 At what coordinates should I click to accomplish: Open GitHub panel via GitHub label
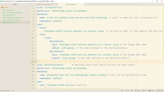[152, 91]
